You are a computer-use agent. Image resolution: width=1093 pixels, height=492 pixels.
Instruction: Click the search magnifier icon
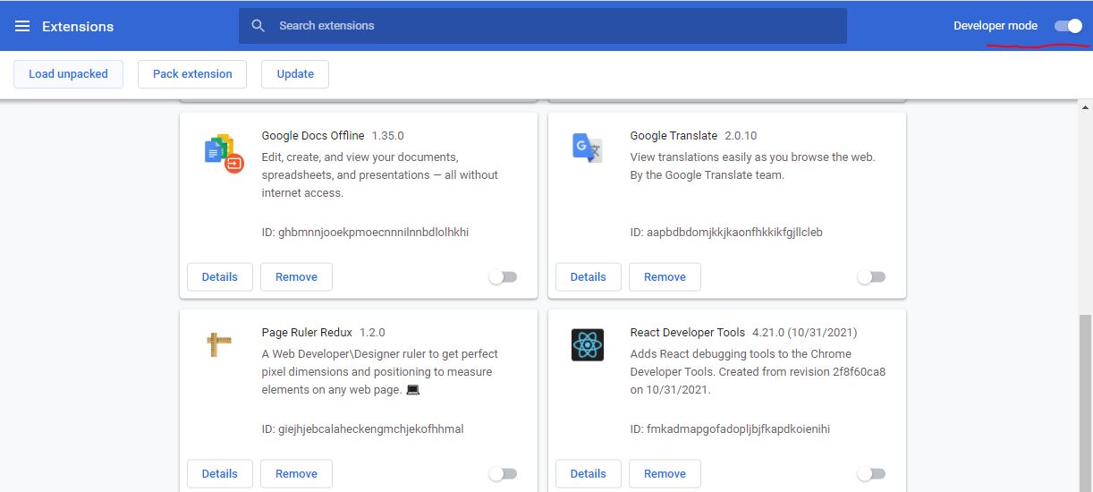(x=258, y=26)
